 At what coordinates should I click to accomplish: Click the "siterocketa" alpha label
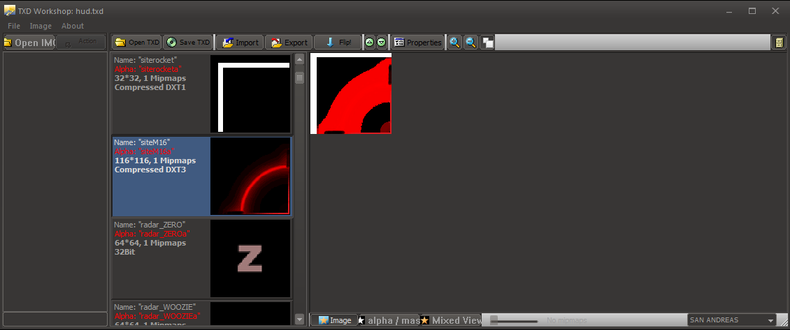point(148,69)
